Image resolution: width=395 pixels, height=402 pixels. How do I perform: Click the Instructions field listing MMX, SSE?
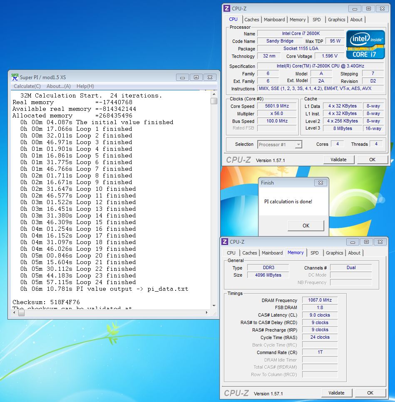[x=320, y=88]
